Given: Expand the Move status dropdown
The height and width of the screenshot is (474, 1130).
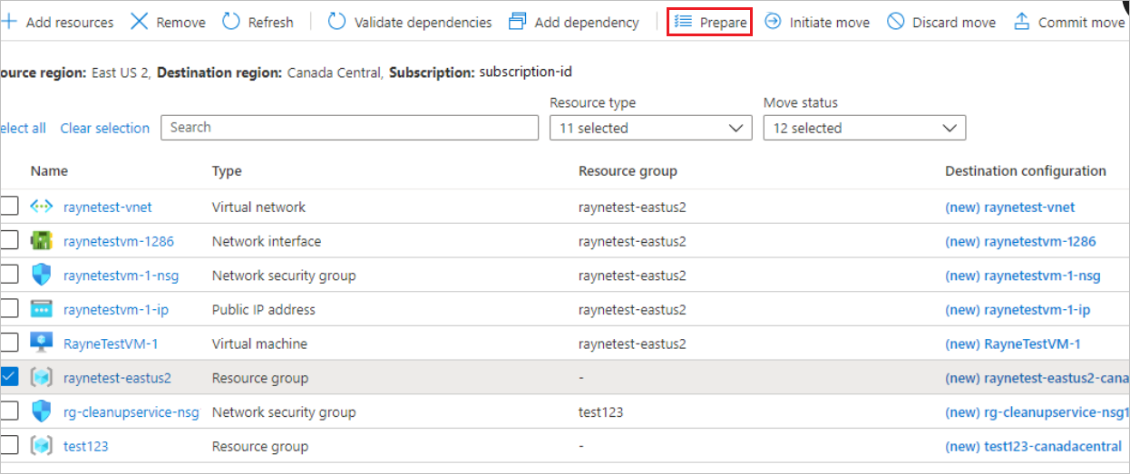Looking at the screenshot, I should (864, 129).
